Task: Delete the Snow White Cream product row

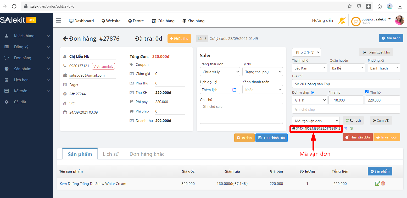Action: [383, 184]
